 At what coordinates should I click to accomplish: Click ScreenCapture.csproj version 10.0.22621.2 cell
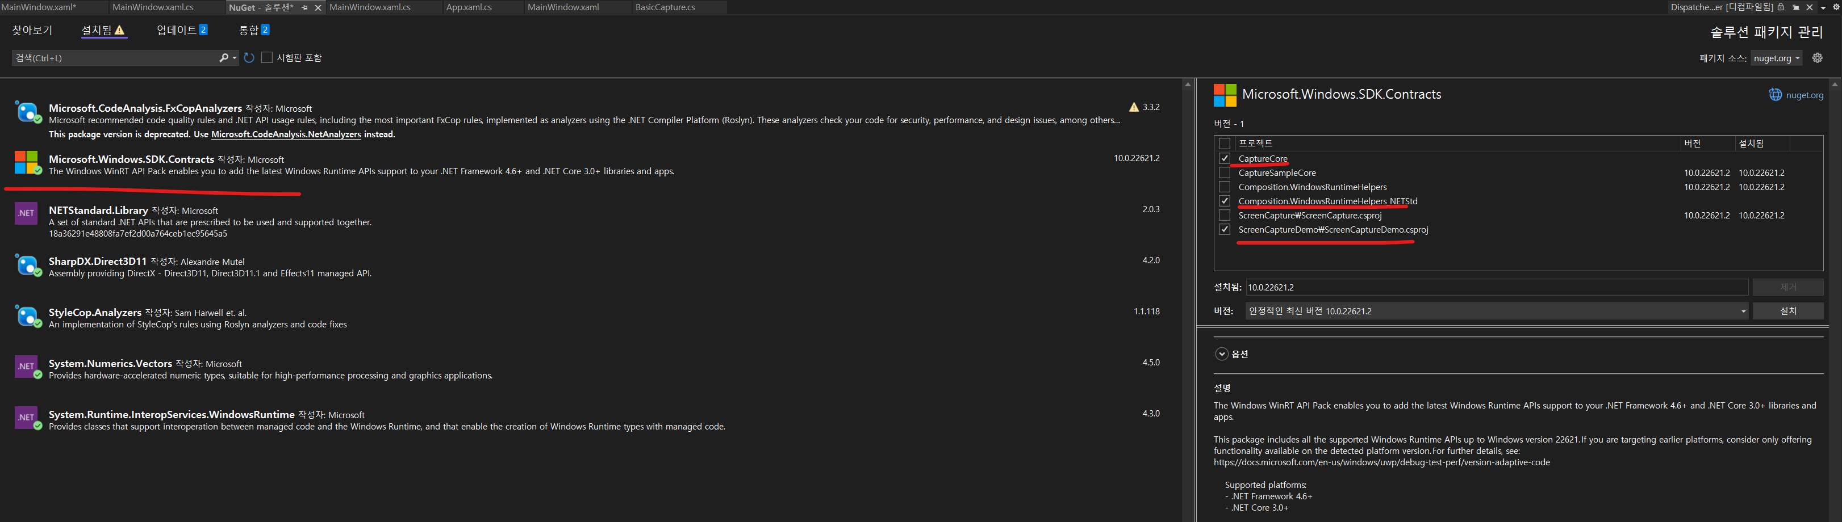tap(1707, 215)
